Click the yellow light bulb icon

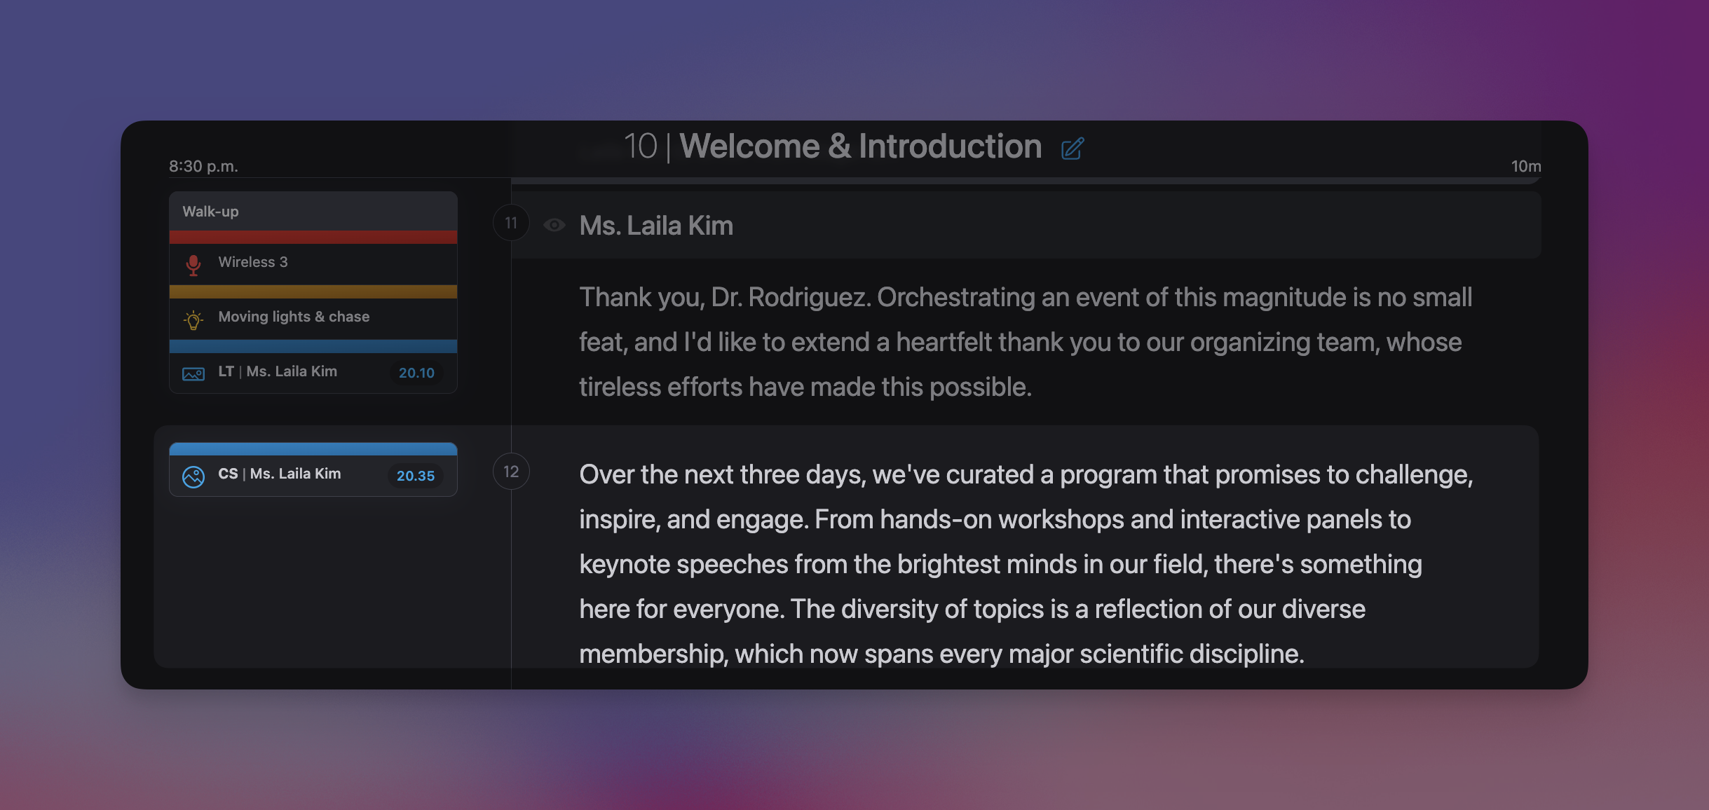click(x=193, y=320)
